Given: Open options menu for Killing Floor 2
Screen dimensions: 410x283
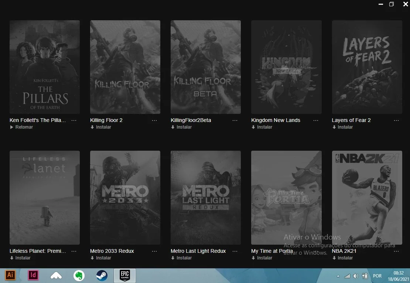Looking at the screenshot, I should coord(154,120).
